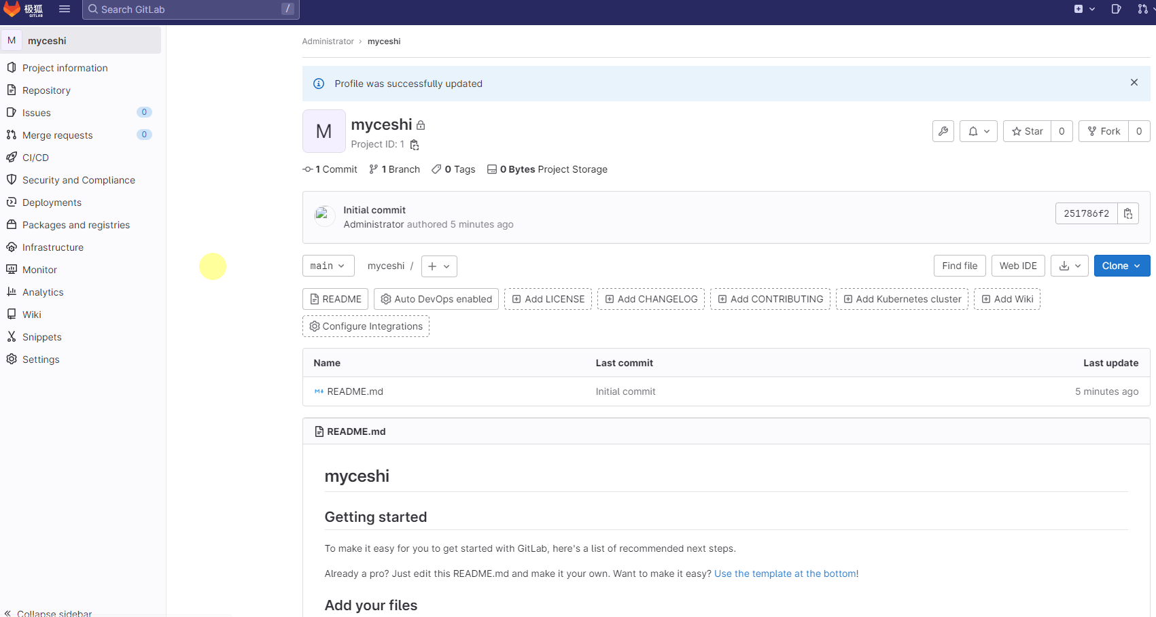The image size is (1156, 617).
Task: Click the hamburger menu beside the logo
Action: (x=65, y=9)
